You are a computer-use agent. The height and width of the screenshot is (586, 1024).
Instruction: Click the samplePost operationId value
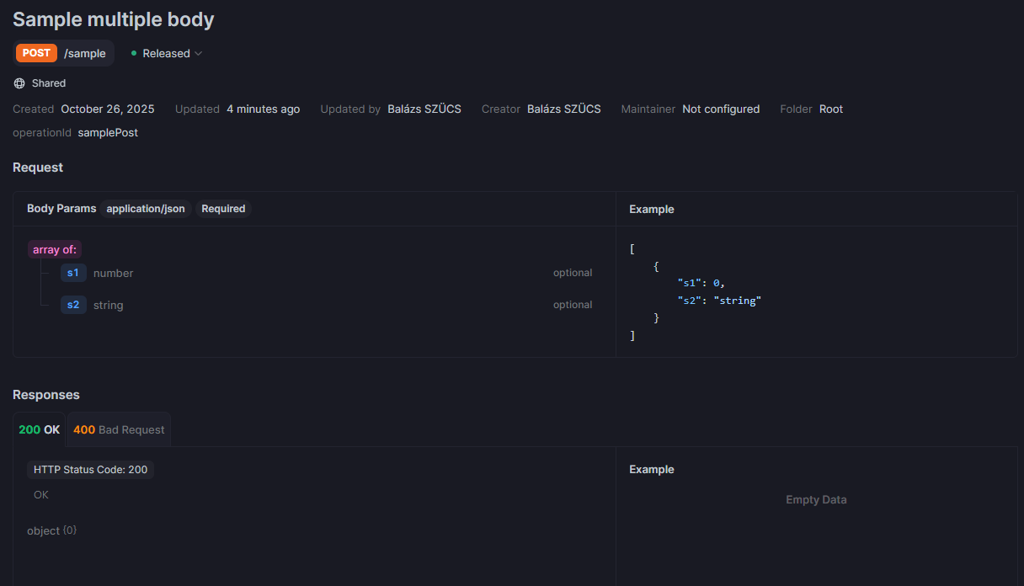pos(108,132)
